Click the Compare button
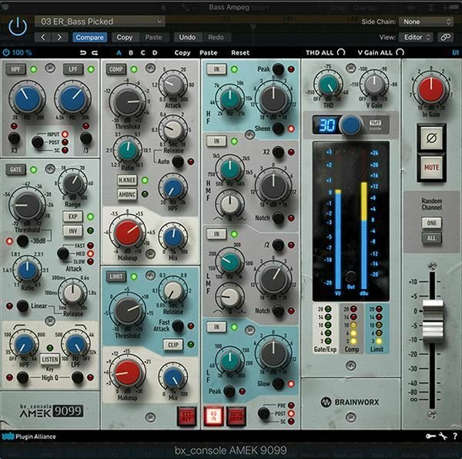This screenshot has height=459, width=462. 90,37
